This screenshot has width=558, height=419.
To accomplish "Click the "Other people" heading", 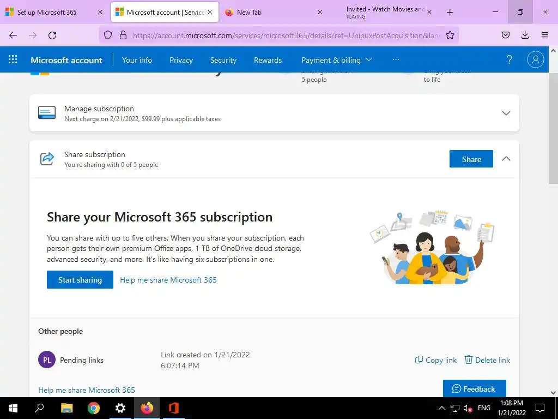I will (x=60, y=331).
